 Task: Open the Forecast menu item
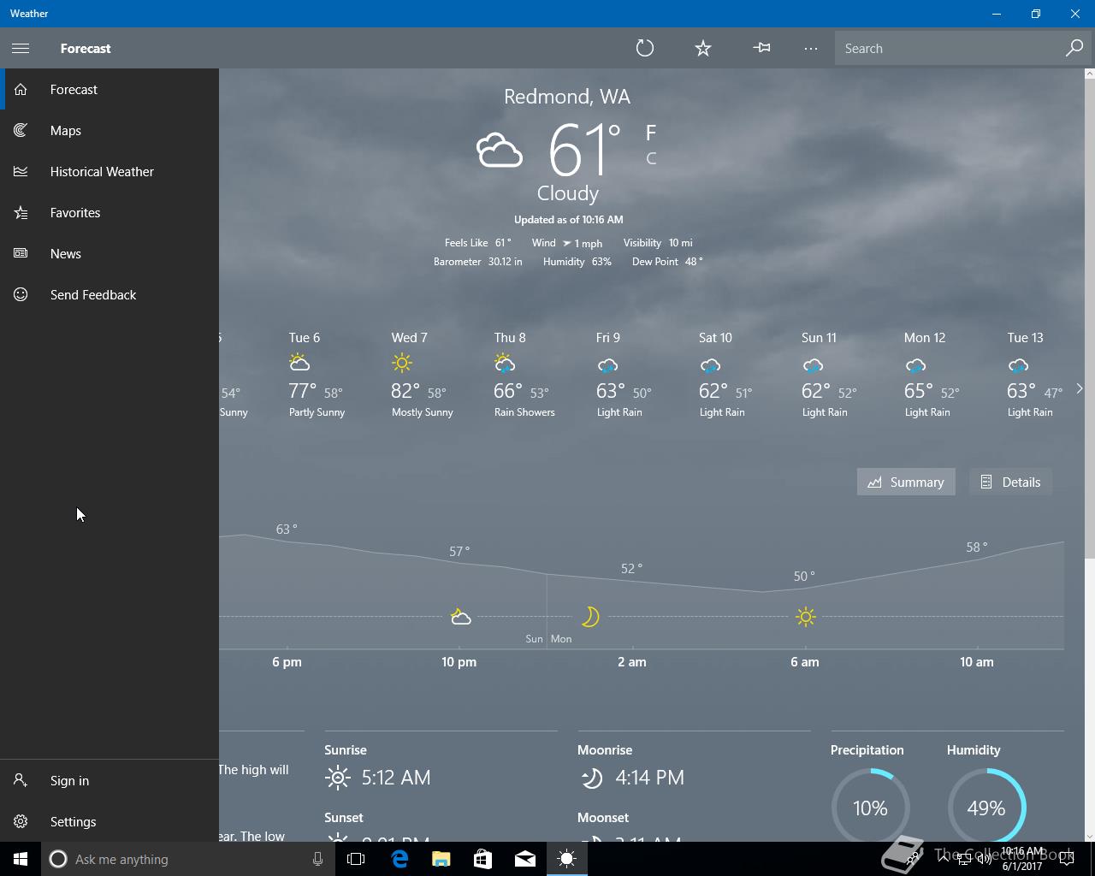pos(109,89)
